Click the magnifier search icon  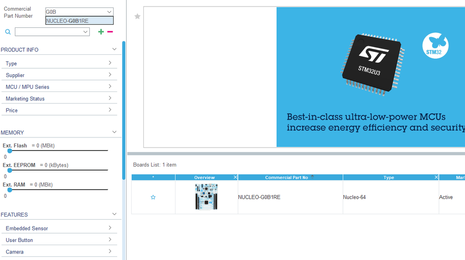click(8, 32)
